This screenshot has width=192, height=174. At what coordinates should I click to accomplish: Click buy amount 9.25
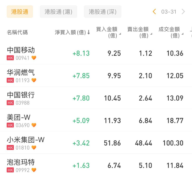[x=114, y=53]
